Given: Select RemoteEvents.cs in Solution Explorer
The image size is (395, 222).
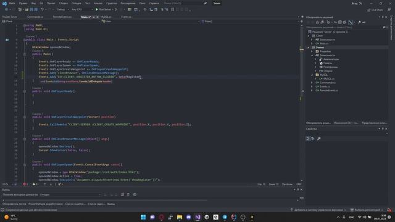Looking at the screenshot, I should (329, 91).
